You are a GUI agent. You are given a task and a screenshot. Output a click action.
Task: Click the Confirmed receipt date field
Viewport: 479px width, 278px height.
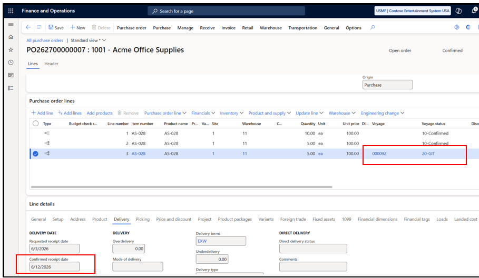[54, 267]
